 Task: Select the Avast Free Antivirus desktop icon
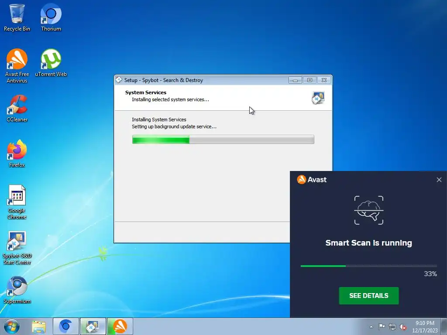pyautogui.click(x=17, y=66)
